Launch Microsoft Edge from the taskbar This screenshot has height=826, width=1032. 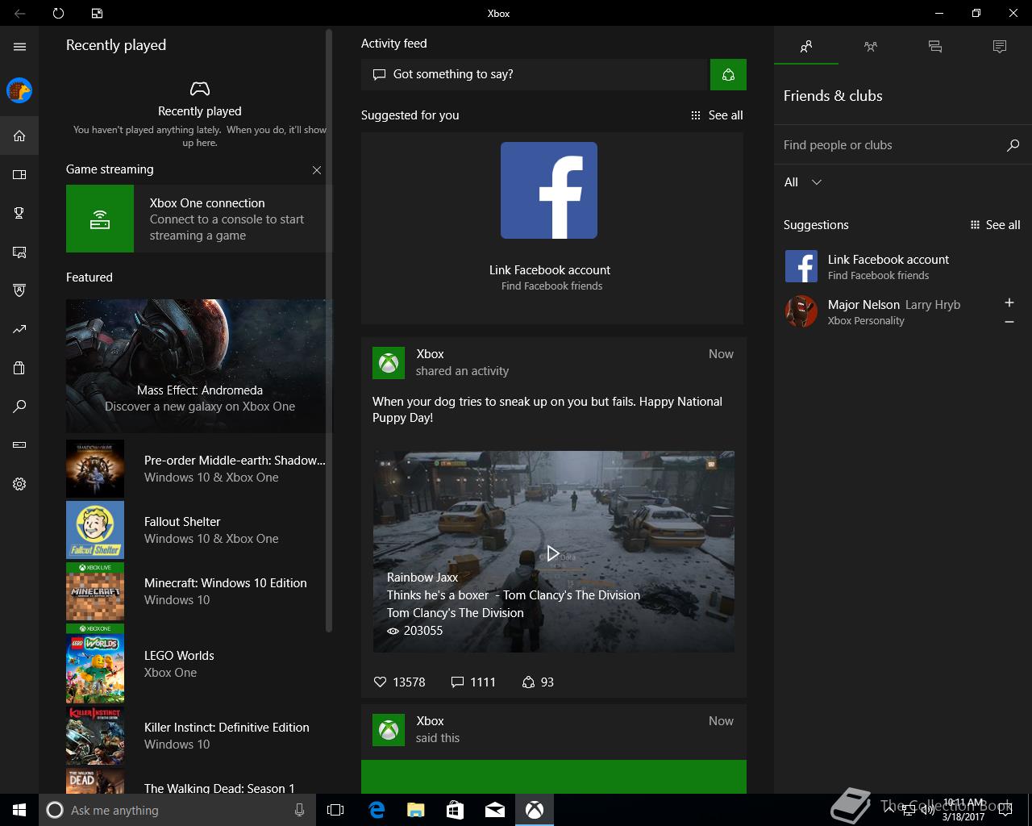coord(377,810)
